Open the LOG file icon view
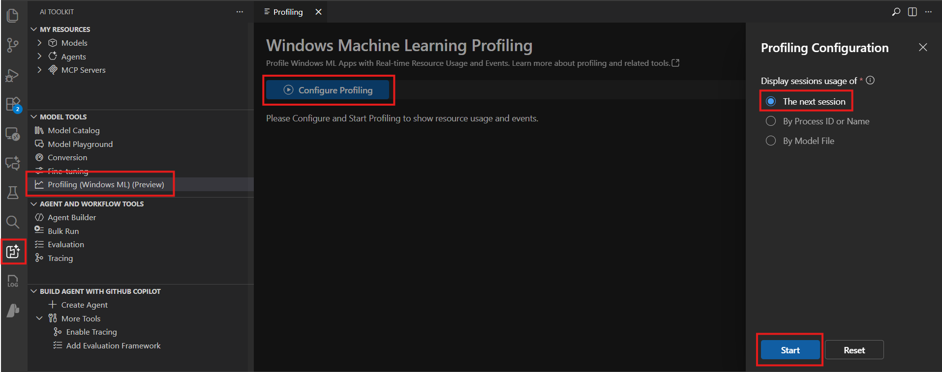Screen dimensions: 942x372 (13, 281)
